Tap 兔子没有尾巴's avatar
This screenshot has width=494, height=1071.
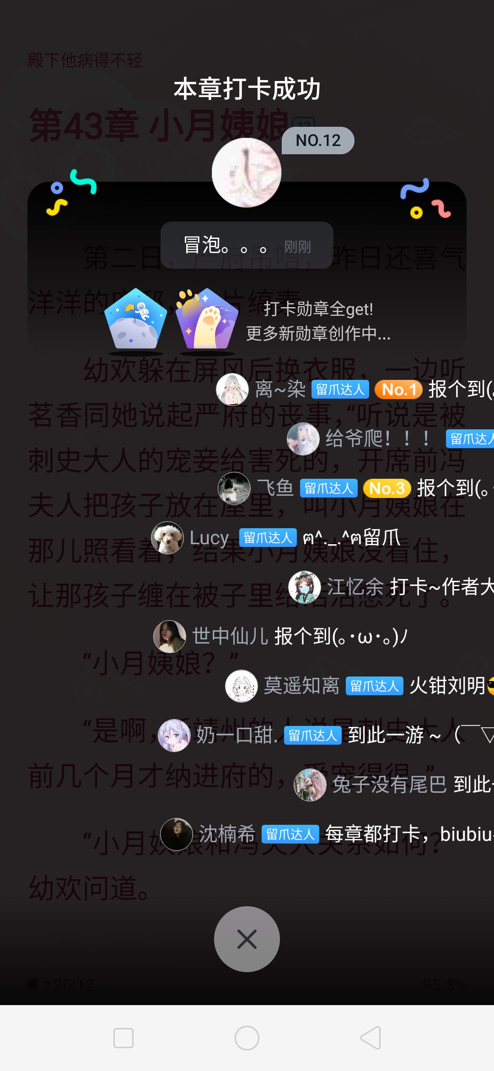pyautogui.click(x=310, y=785)
